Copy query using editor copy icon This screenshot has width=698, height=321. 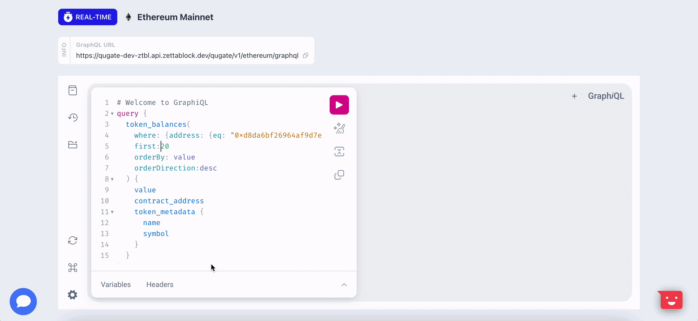[339, 175]
